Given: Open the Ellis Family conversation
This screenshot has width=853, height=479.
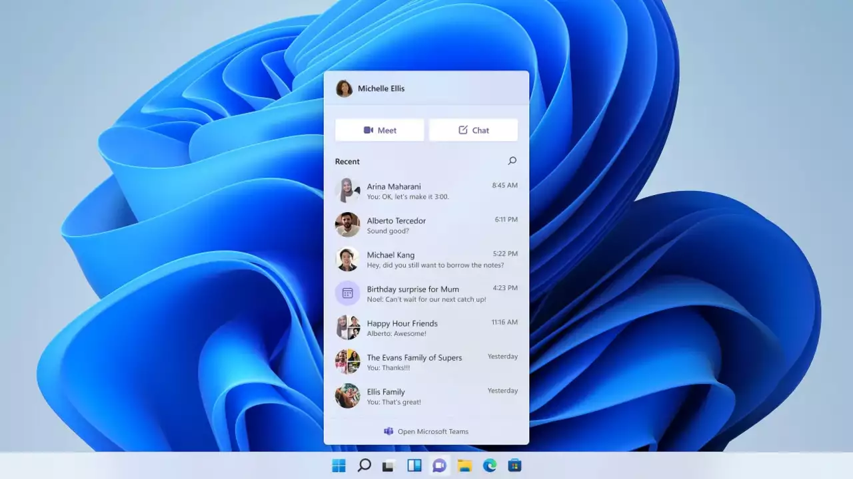Looking at the screenshot, I should (426, 397).
